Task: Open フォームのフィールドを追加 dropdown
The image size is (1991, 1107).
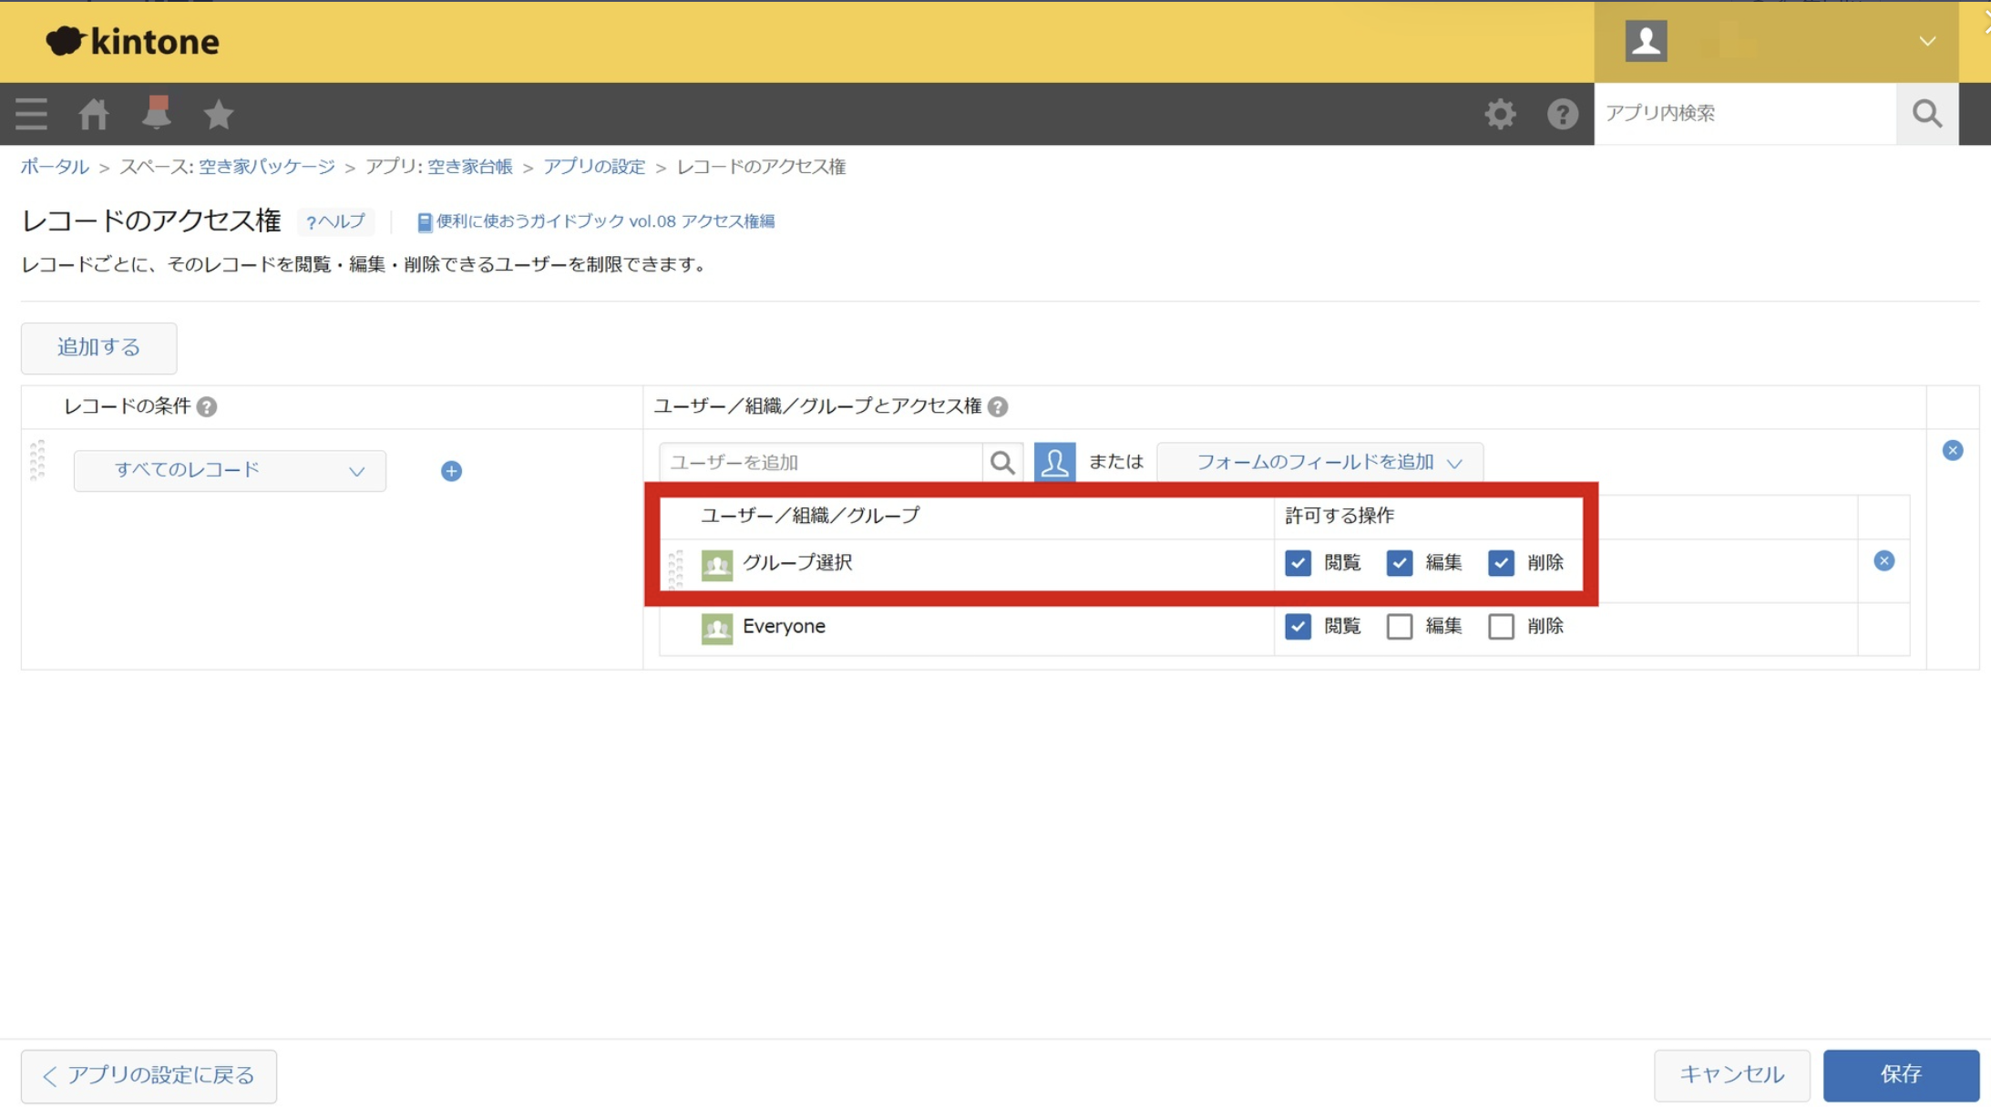Action: (1319, 462)
